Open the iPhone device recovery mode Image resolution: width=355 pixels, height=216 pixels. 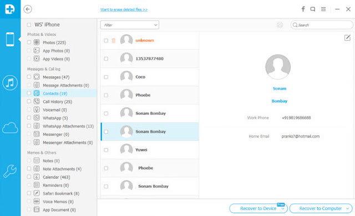tap(10, 39)
